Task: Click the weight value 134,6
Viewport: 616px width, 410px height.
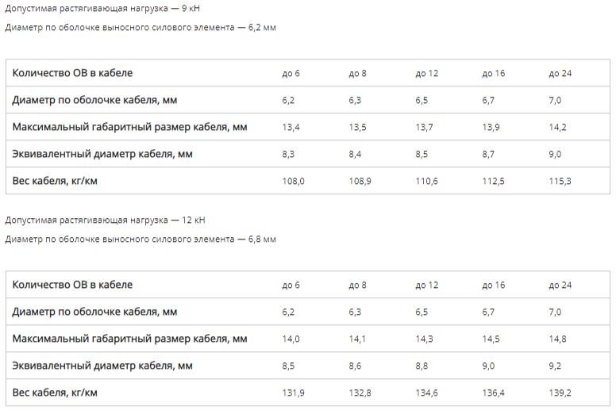Action: 426,393
